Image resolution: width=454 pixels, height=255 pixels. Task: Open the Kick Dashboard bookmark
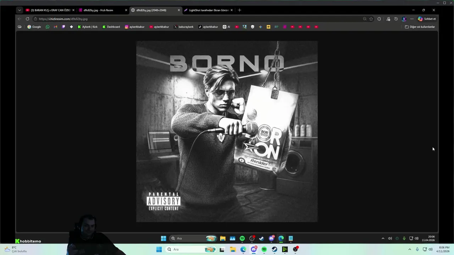(111, 27)
